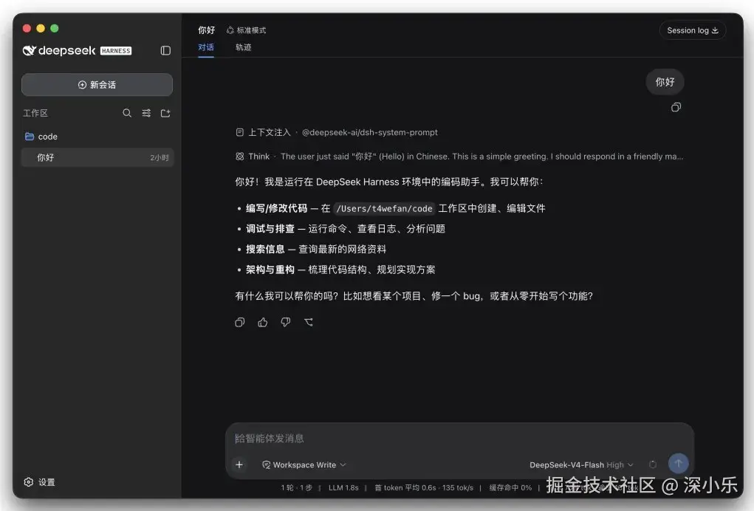Image resolution: width=754 pixels, height=511 pixels.
Task: Expand the Think reasoning line
Action: coord(459,157)
